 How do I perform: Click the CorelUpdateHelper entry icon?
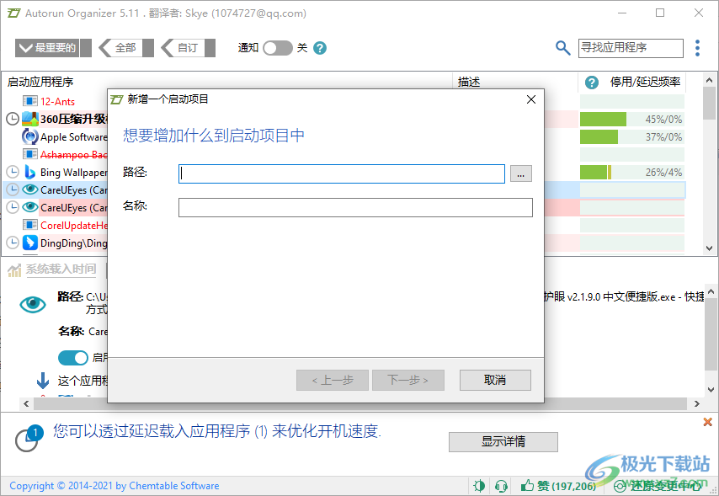pos(30,225)
